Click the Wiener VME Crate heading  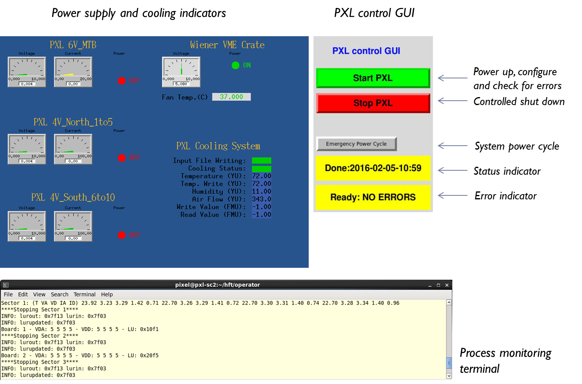tap(227, 45)
